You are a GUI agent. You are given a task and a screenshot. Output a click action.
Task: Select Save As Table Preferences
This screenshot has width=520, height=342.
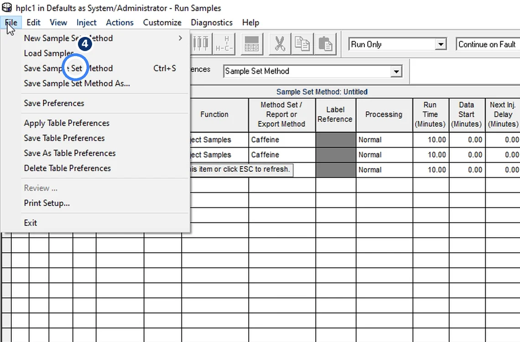tap(96, 153)
